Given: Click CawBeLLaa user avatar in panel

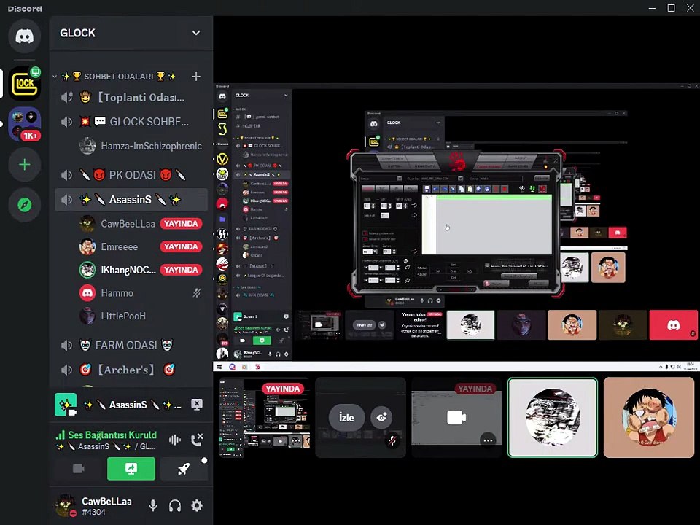Looking at the screenshot, I should click(x=65, y=505).
